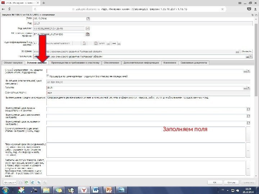Open editor button for Планируемый срок (периодичность) поставки
This screenshot has height=194, width=259.
[x=248, y=150]
